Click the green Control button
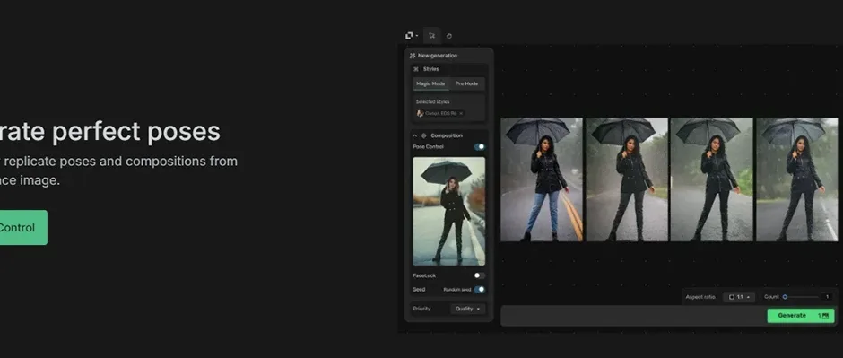Viewport: 843px width, 358px height. tap(23, 227)
